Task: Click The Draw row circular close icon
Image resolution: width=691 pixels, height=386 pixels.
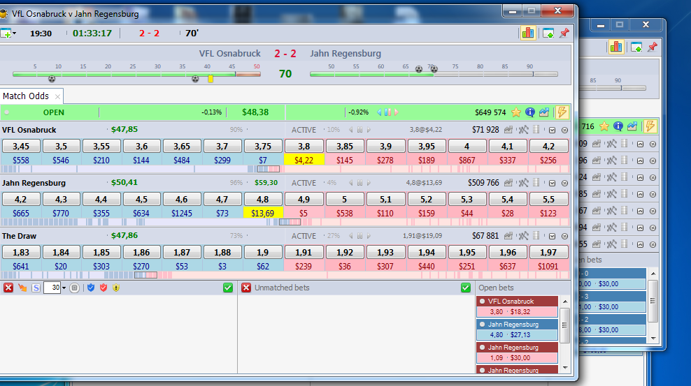Action: (x=564, y=236)
